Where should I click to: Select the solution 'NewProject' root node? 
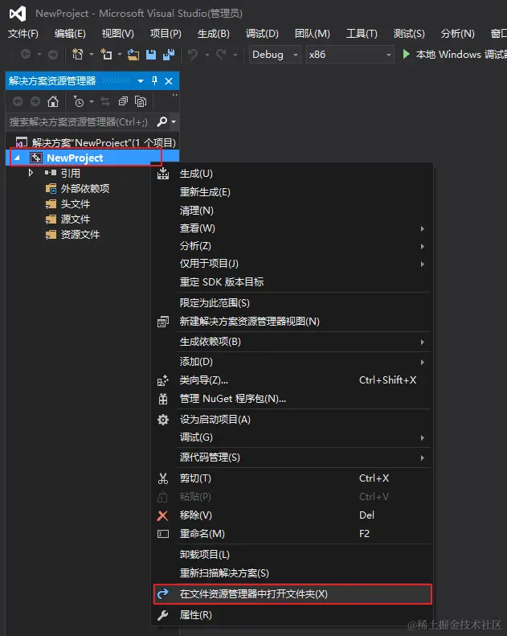(x=96, y=143)
